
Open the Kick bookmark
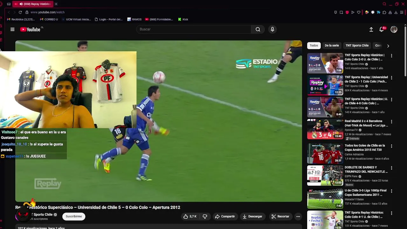183,19
